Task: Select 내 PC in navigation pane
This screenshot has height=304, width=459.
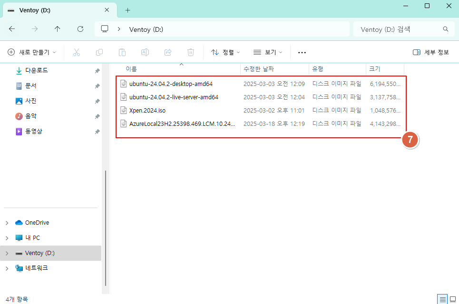Action: 32,238
